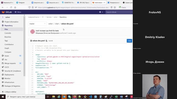Collapse the sidebar
Screen dimensions: 177x99
pos(9,92)
